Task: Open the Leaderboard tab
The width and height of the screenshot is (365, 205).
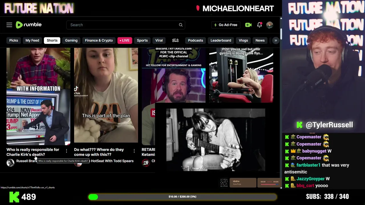Action: click(221, 40)
